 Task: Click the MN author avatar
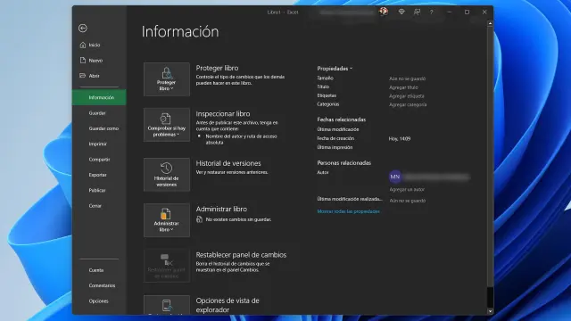tap(394, 177)
